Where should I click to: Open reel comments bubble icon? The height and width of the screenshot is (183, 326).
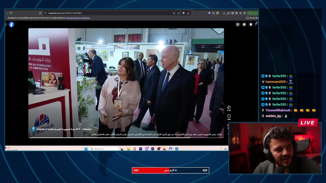(229, 116)
